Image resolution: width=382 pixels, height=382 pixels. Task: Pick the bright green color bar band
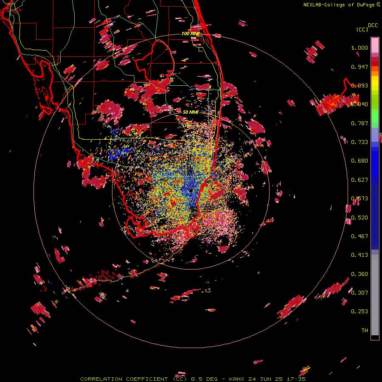[375, 116]
